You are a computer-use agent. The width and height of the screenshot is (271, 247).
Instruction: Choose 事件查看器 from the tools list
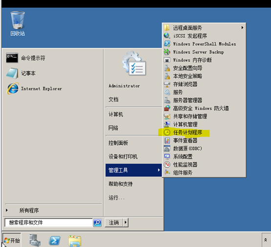point(185,141)
